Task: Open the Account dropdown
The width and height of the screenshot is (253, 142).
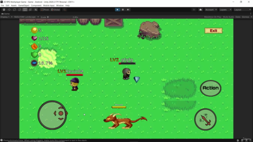Action: click(x=211, y=9)
